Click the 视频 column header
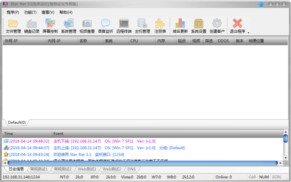291x182 pixels. (x=197, y=41)
